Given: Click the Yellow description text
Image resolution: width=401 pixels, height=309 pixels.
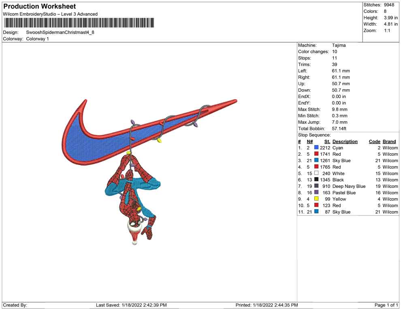Looking at the screenshot, I should tap(339, 199).
